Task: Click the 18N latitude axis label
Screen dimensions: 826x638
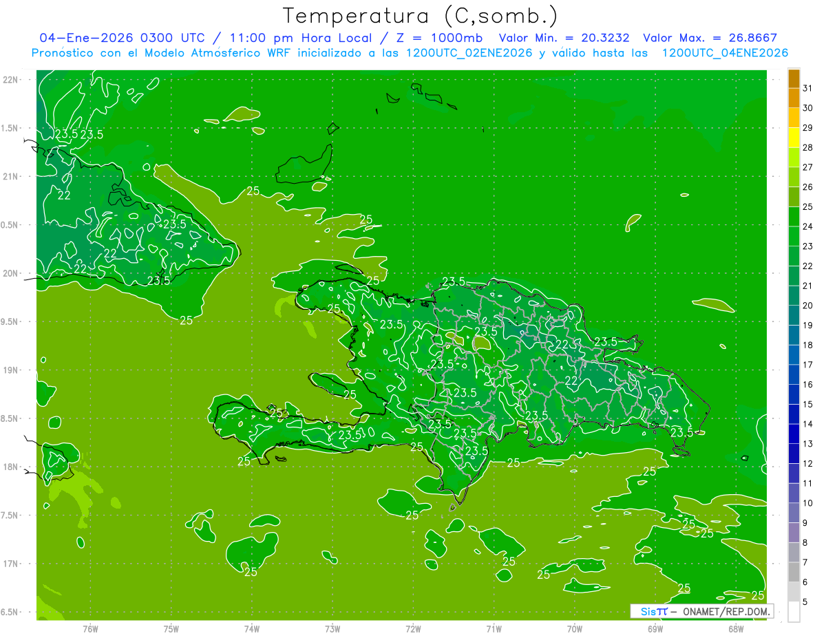Action: [10, 467]
